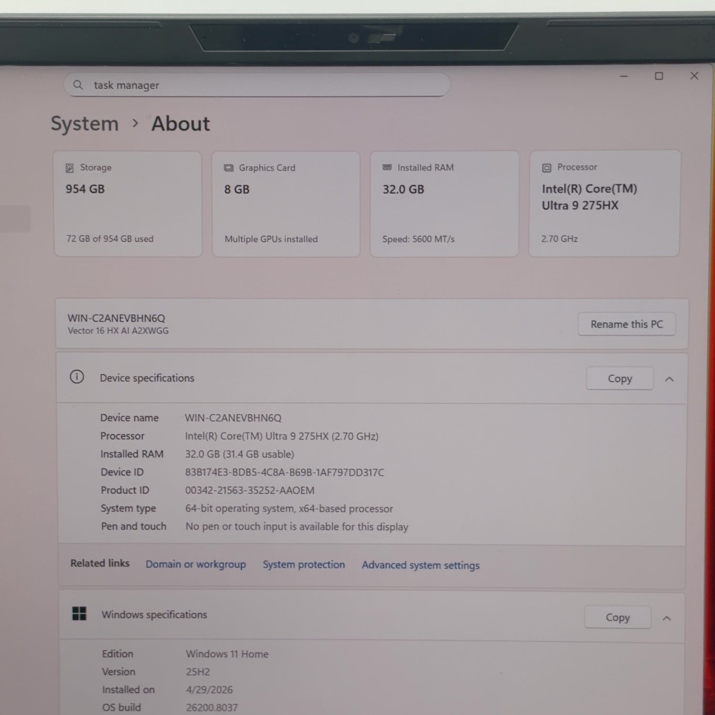
Task: Click the Windows logo icon
Action: click(79, 613)
